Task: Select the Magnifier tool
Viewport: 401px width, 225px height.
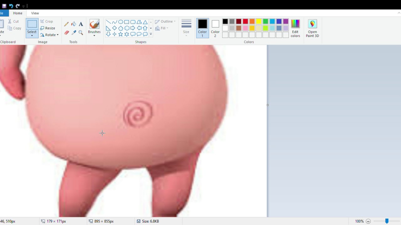Action: tap(81, 32)
